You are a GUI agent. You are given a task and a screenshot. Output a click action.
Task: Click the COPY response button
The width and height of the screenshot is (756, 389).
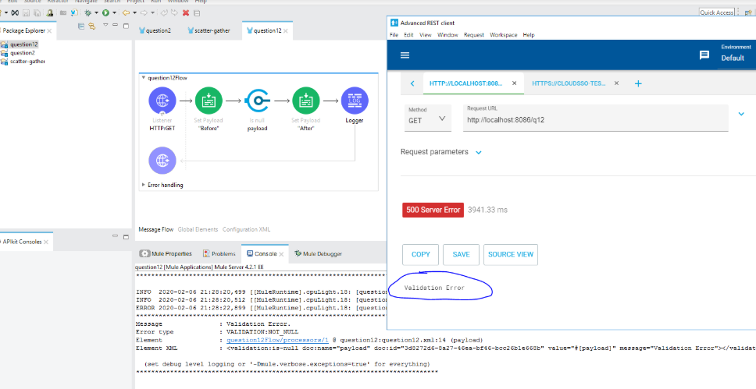tap(420, 254)
